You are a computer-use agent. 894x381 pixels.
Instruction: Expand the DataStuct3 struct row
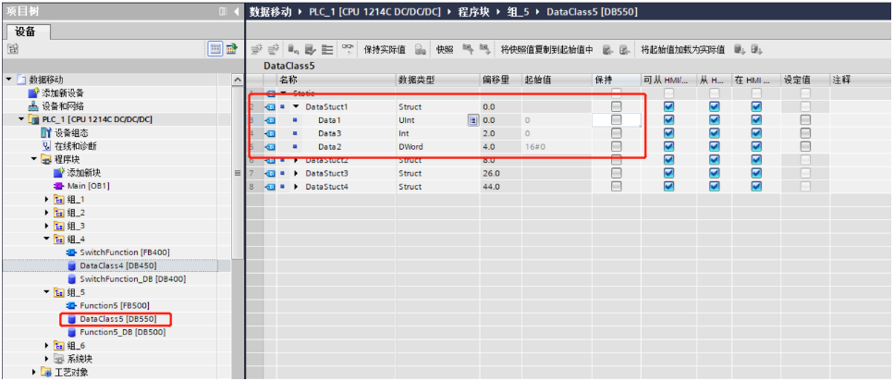[x=296, y=173]
